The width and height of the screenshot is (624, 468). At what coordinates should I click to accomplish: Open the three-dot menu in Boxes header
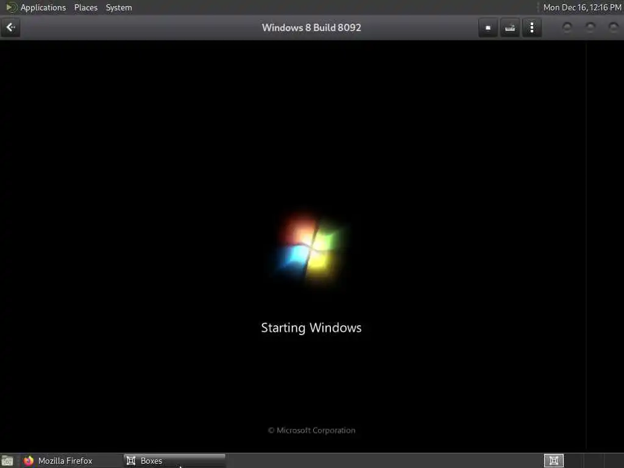[531, 28]
